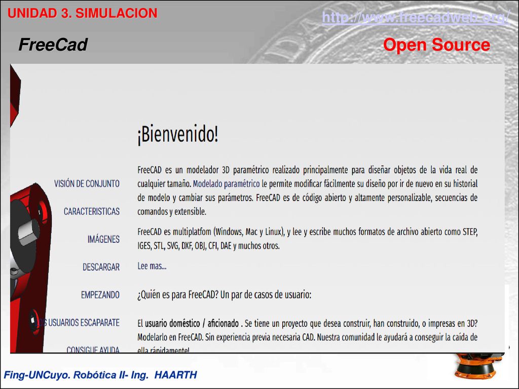519x389 pixels.
Task: Go to the IMÁGENES section
Action: [103, 239]
